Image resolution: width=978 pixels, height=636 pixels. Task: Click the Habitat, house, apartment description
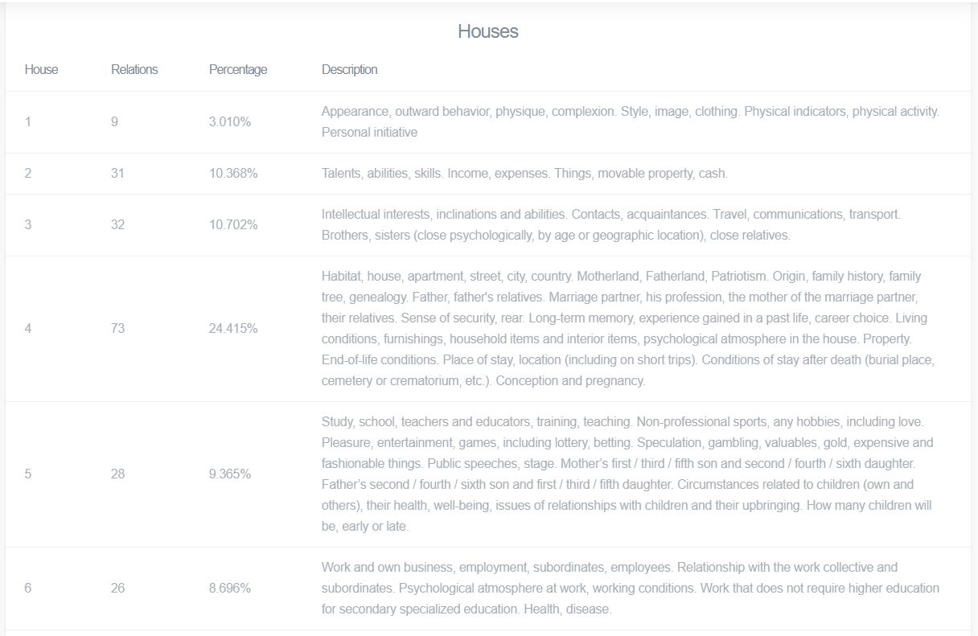pyautogui.click(x=627, y=329)
